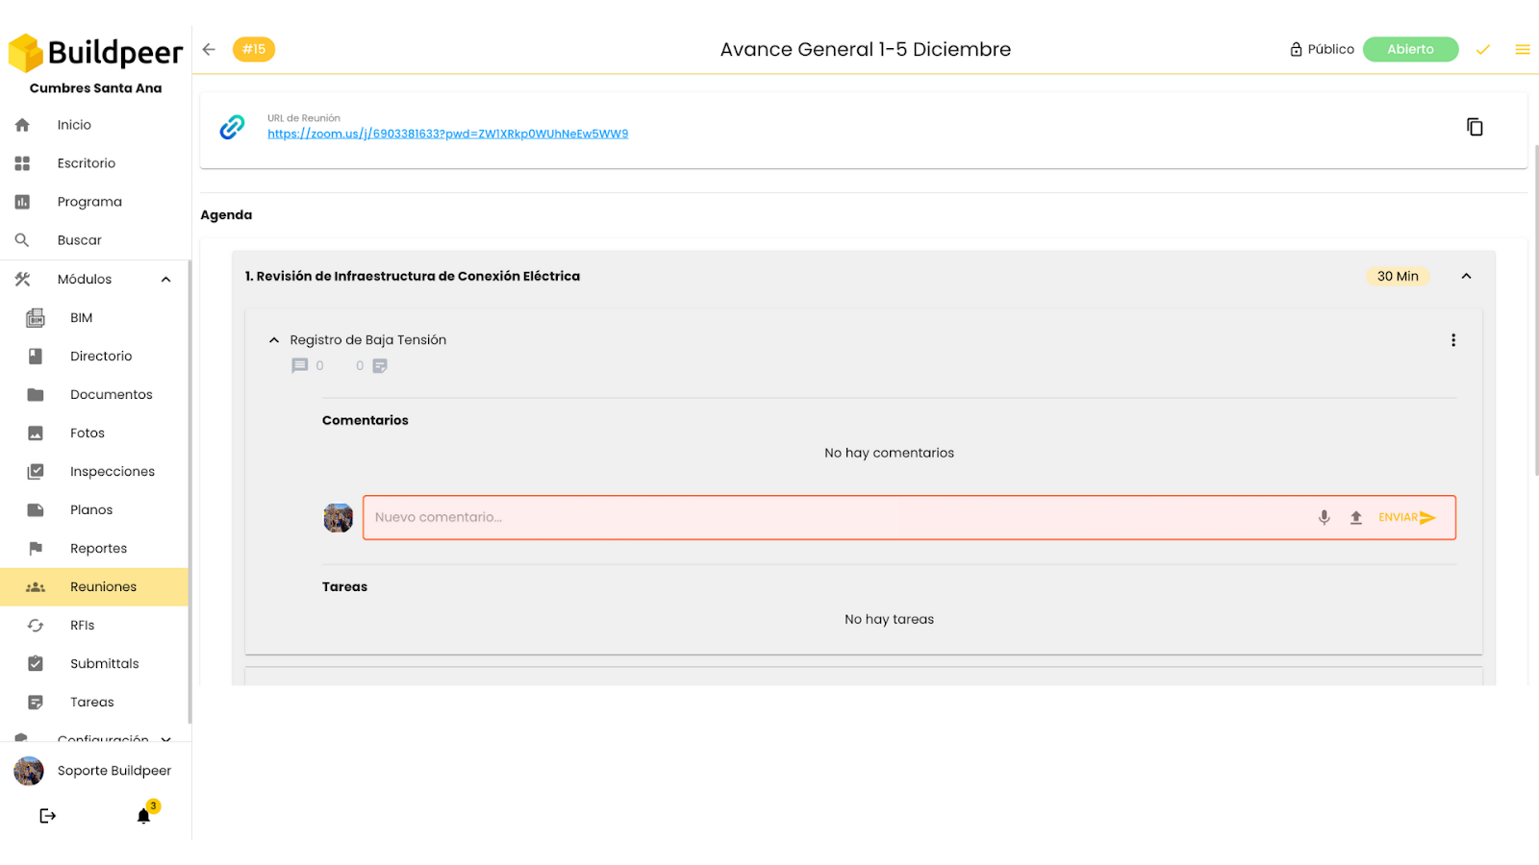Click the comments count icon
1539x865 pixels.
[x=300, y=365]
